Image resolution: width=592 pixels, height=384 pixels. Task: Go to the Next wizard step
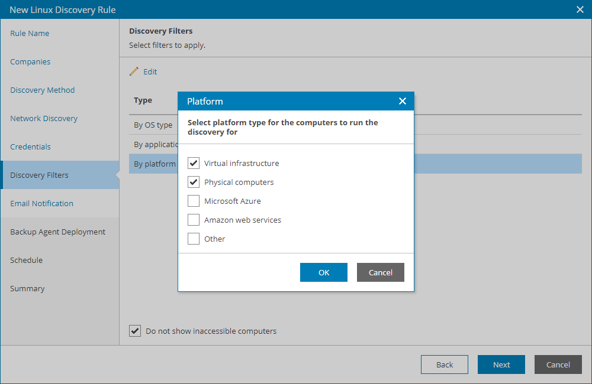501,365
